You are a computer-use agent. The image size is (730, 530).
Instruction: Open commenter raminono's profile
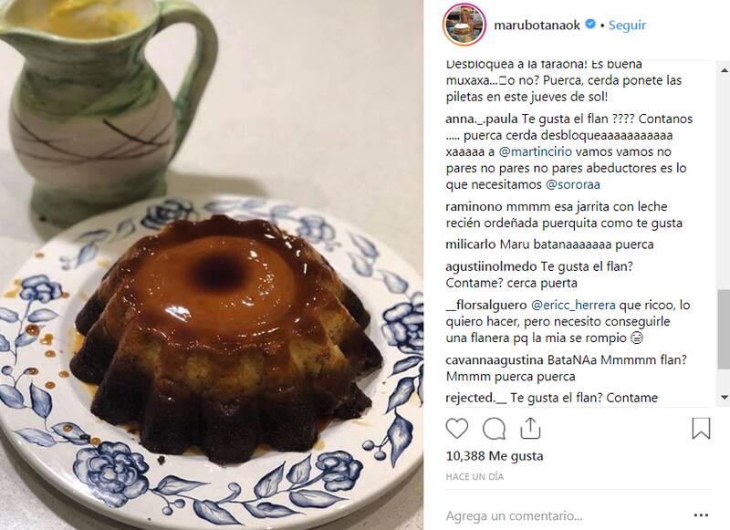click(x=474, y=206)
